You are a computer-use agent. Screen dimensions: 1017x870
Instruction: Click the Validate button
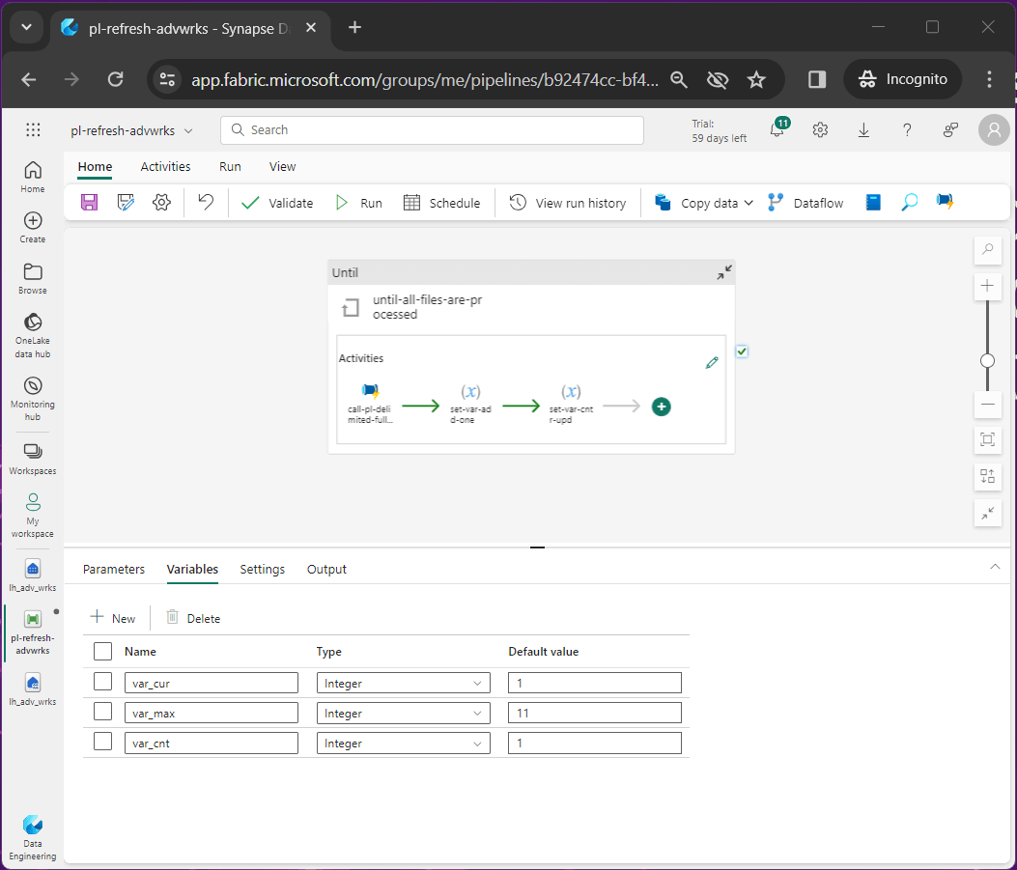click(x=277, y=203)
